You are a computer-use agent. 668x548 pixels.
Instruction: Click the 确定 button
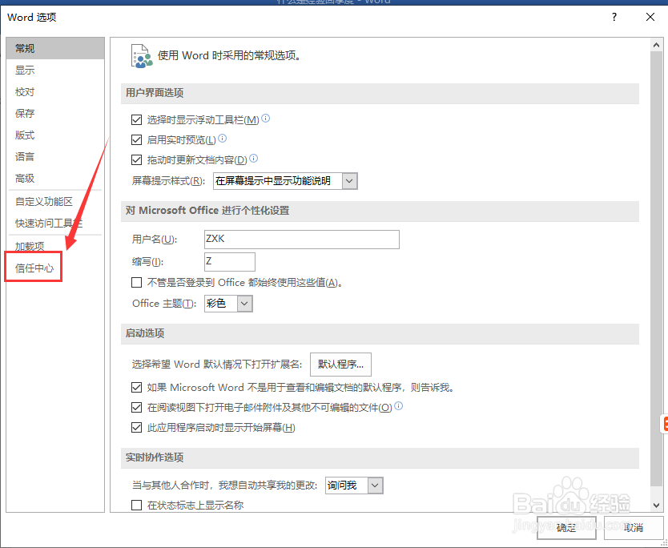(566, 528)
